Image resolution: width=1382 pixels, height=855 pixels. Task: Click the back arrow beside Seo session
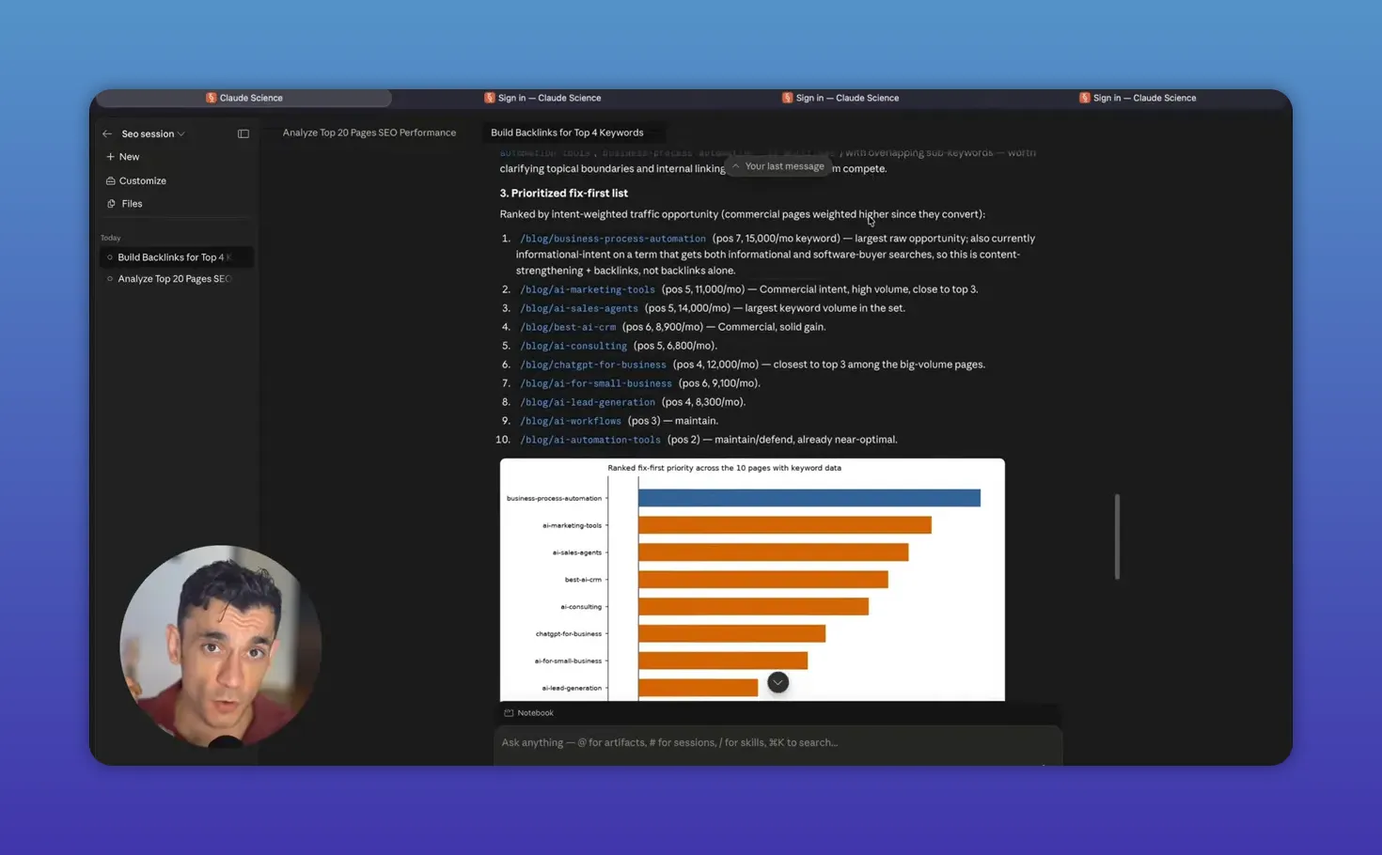[x=107, y=133]
